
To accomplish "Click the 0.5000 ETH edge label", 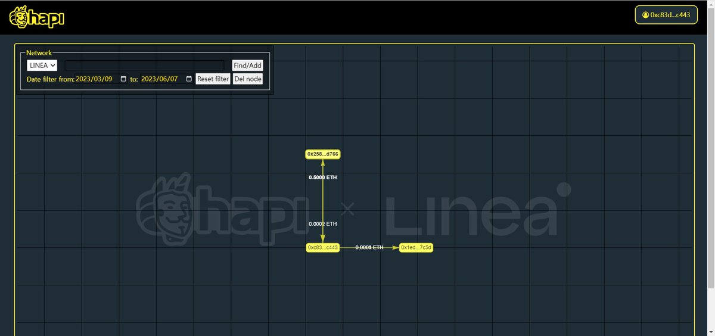I will point(323,178).
